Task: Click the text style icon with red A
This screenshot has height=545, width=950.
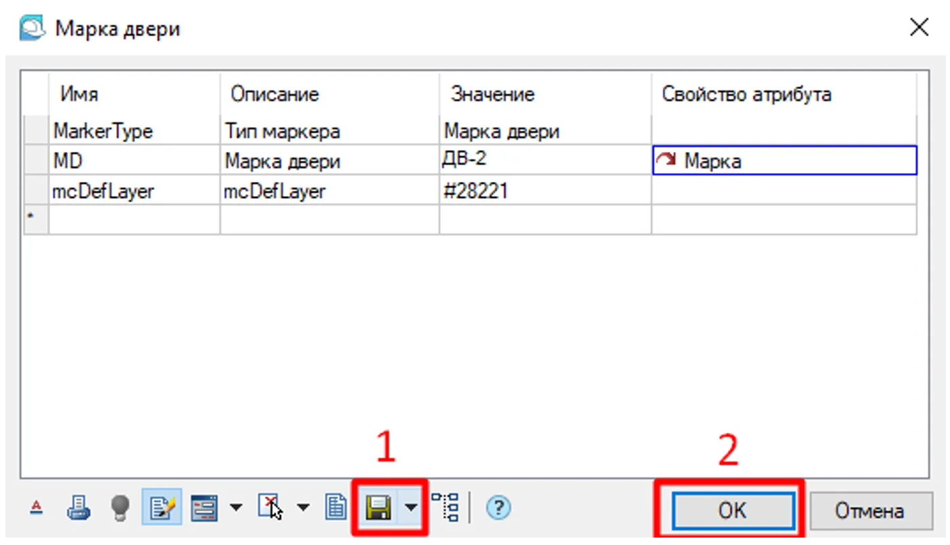Action: (x=38, y=508)
